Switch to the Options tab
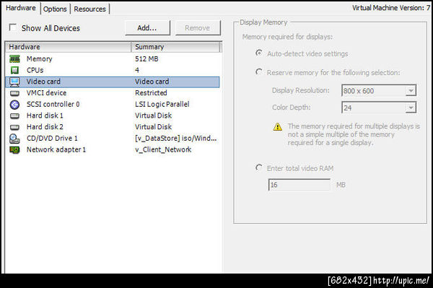 [55, 9]
